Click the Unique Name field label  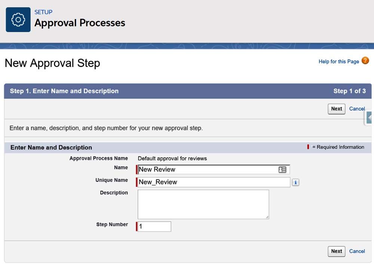click(x=111, y=180)
